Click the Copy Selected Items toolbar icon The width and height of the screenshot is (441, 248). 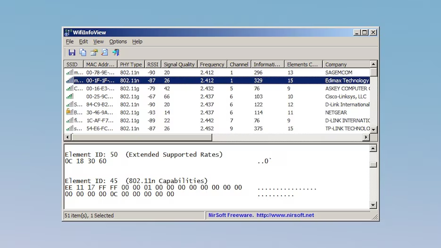(83, 52)
